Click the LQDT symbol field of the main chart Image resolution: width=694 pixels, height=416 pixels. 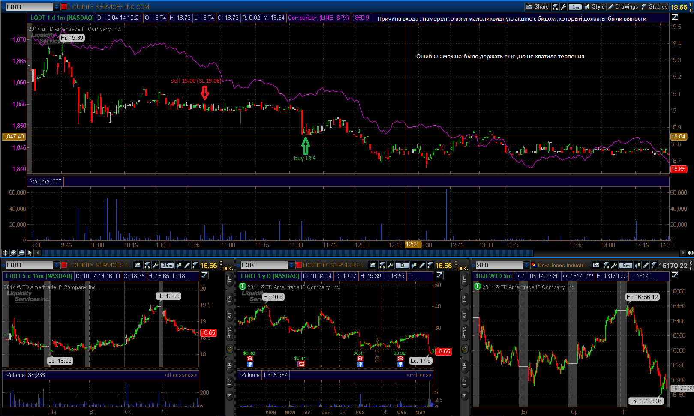pyautogui.click(x=29, y=7)
